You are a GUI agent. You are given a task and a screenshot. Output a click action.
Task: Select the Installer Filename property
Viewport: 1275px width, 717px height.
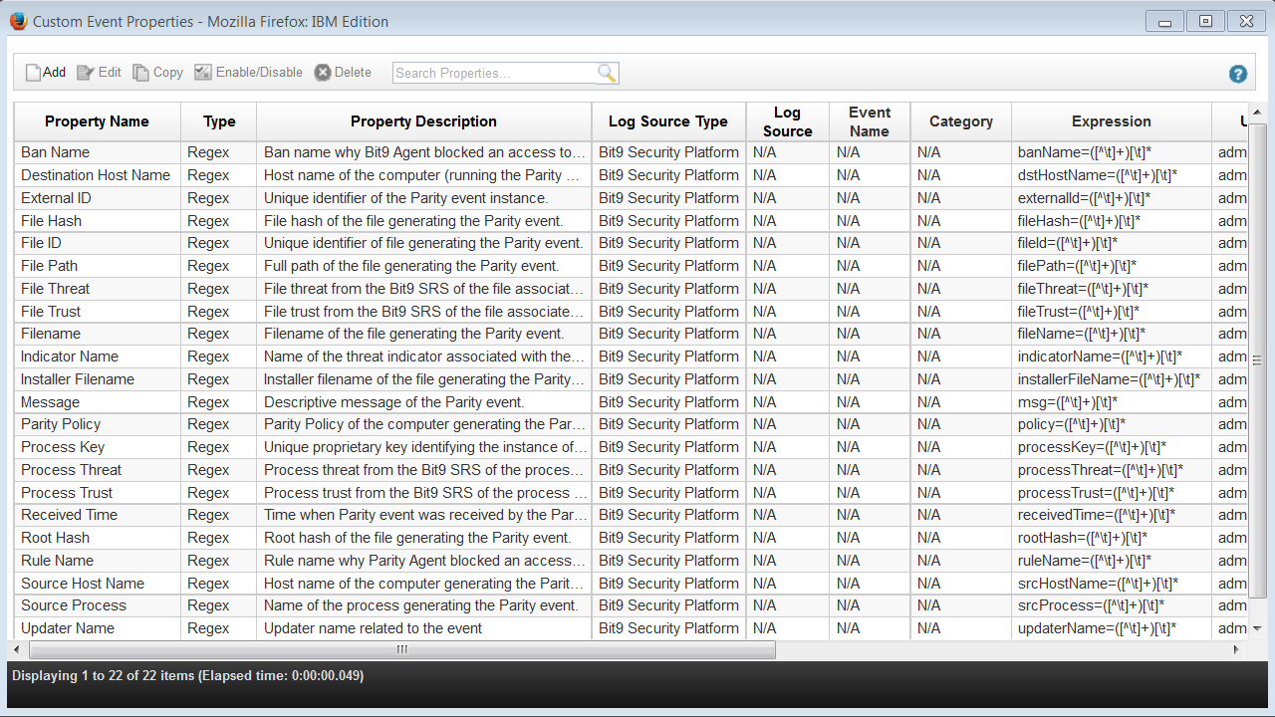pos(78,379)
